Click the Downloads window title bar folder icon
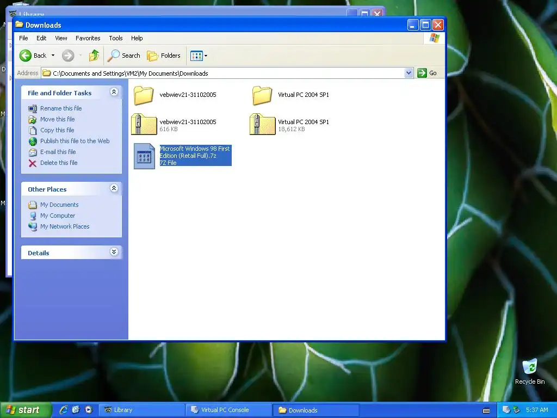557x418 pixels. [19, 24]
